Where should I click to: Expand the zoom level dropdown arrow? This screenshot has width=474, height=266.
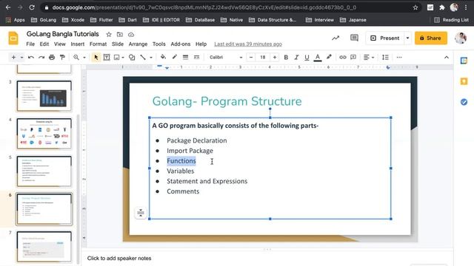pyautogui.click(x=84, y=58)
